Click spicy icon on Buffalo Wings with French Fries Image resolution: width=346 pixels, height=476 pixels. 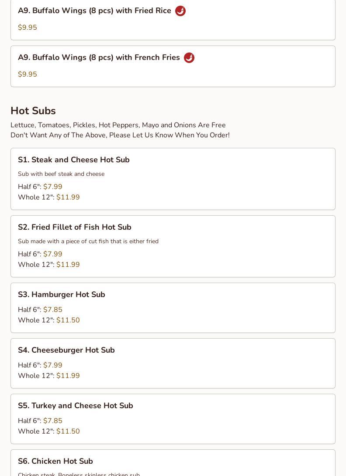pyautogui.click(x=189, y=58)
